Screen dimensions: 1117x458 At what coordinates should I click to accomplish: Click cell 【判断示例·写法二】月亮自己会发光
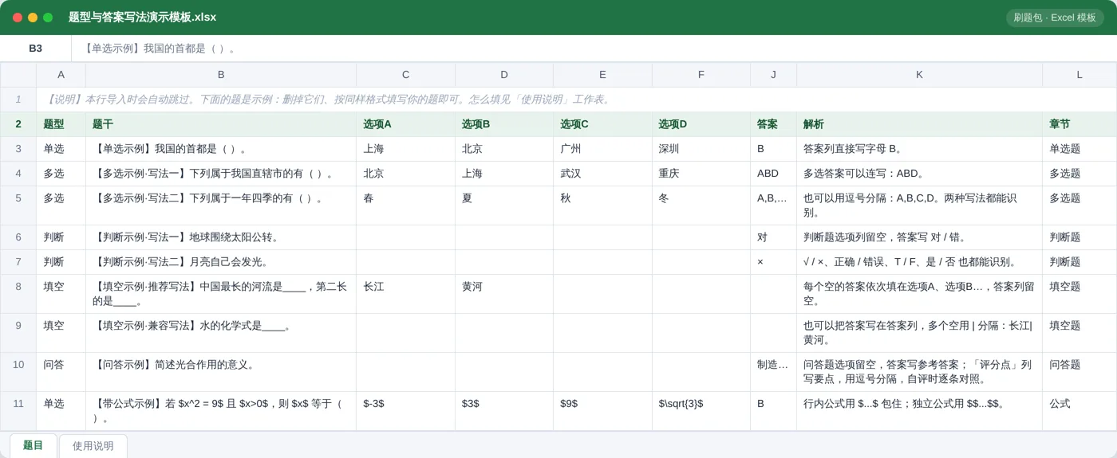click(x=221, y=262)
